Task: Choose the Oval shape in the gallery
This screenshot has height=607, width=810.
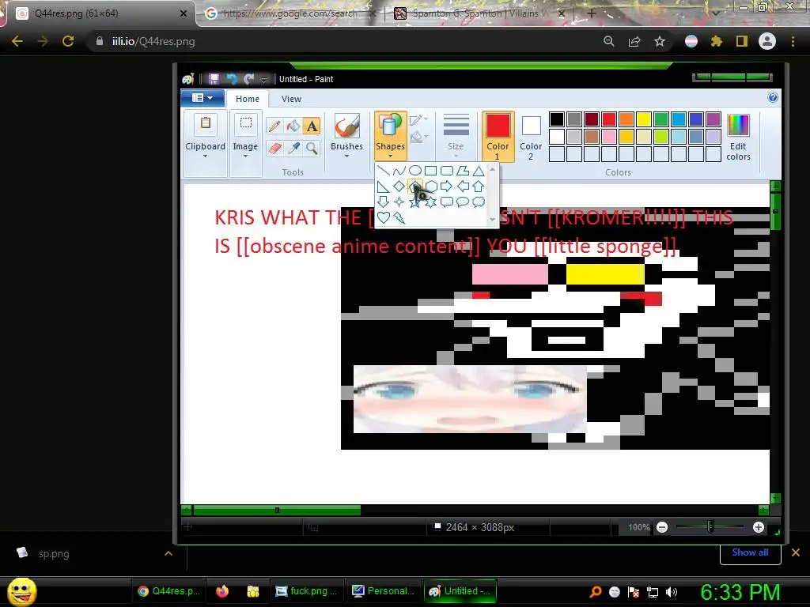Action: 414,171
